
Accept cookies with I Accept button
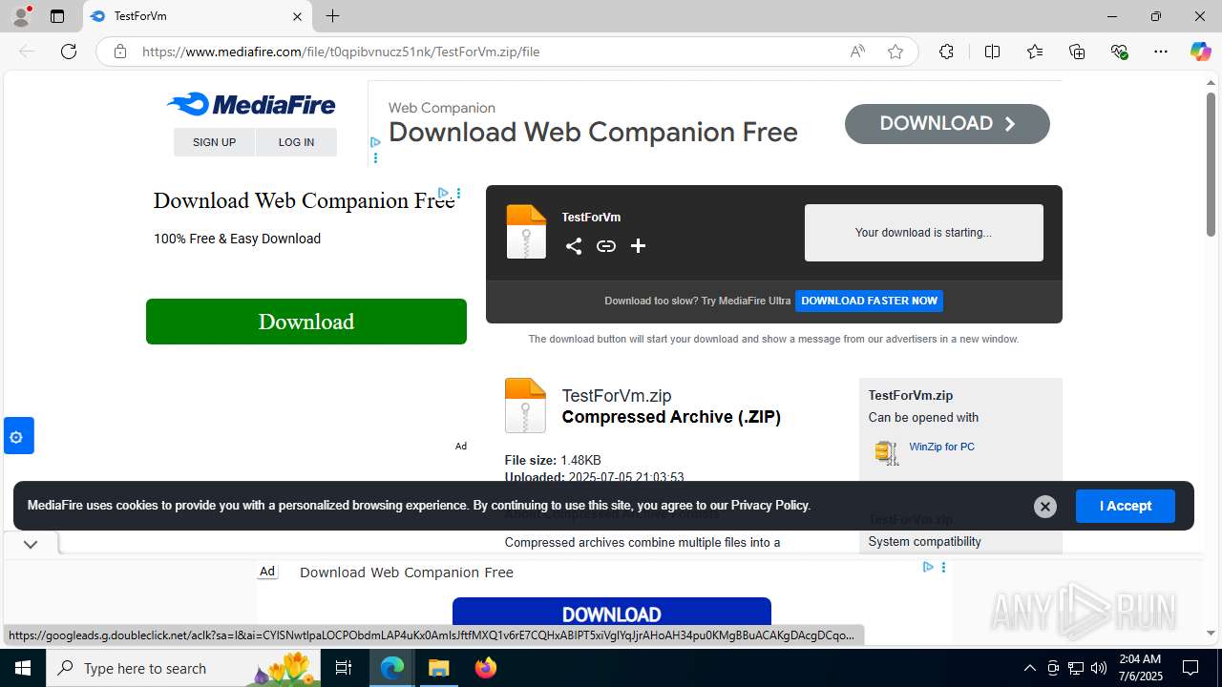(x=1126, y=506)
